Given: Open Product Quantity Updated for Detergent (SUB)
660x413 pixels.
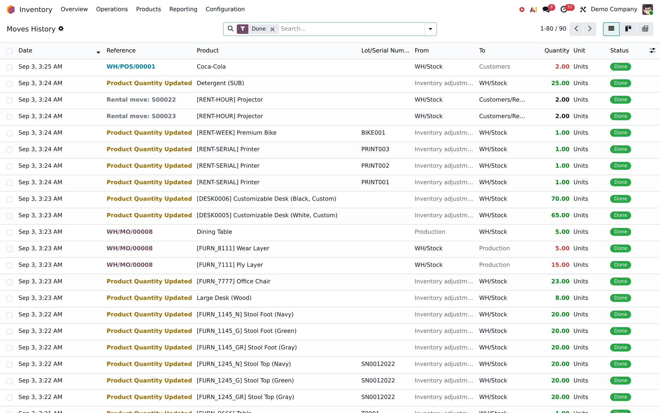Looking at the screenshot, I should 149,83.
